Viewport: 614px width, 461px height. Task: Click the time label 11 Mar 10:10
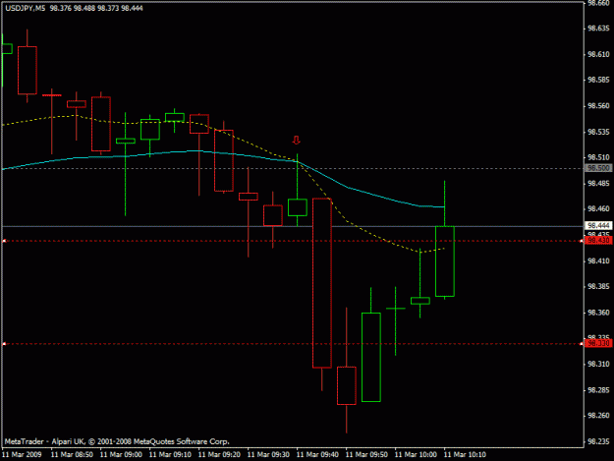465,455
